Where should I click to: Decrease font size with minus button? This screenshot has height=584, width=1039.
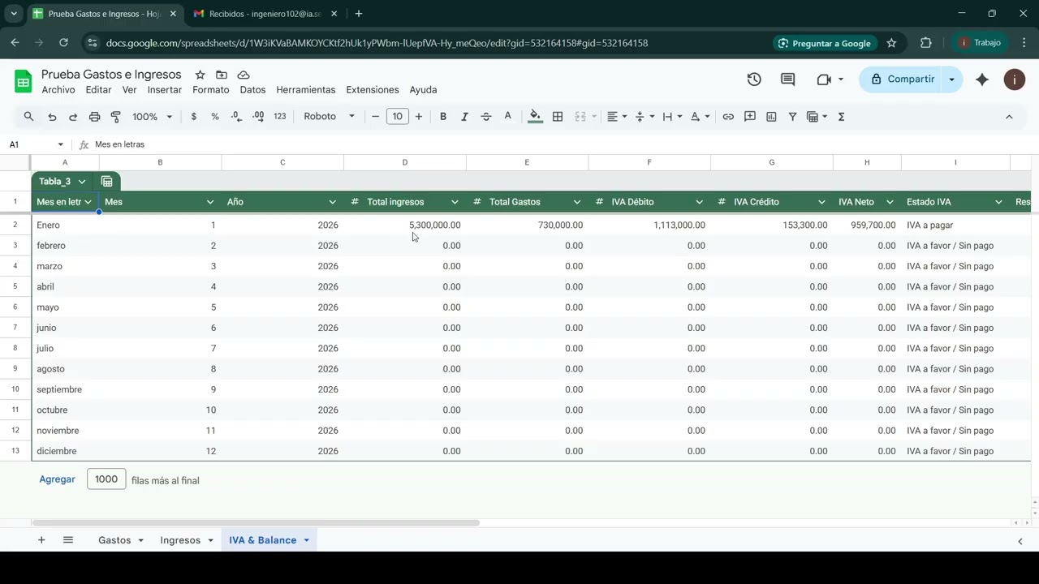[x=375, y=117]
